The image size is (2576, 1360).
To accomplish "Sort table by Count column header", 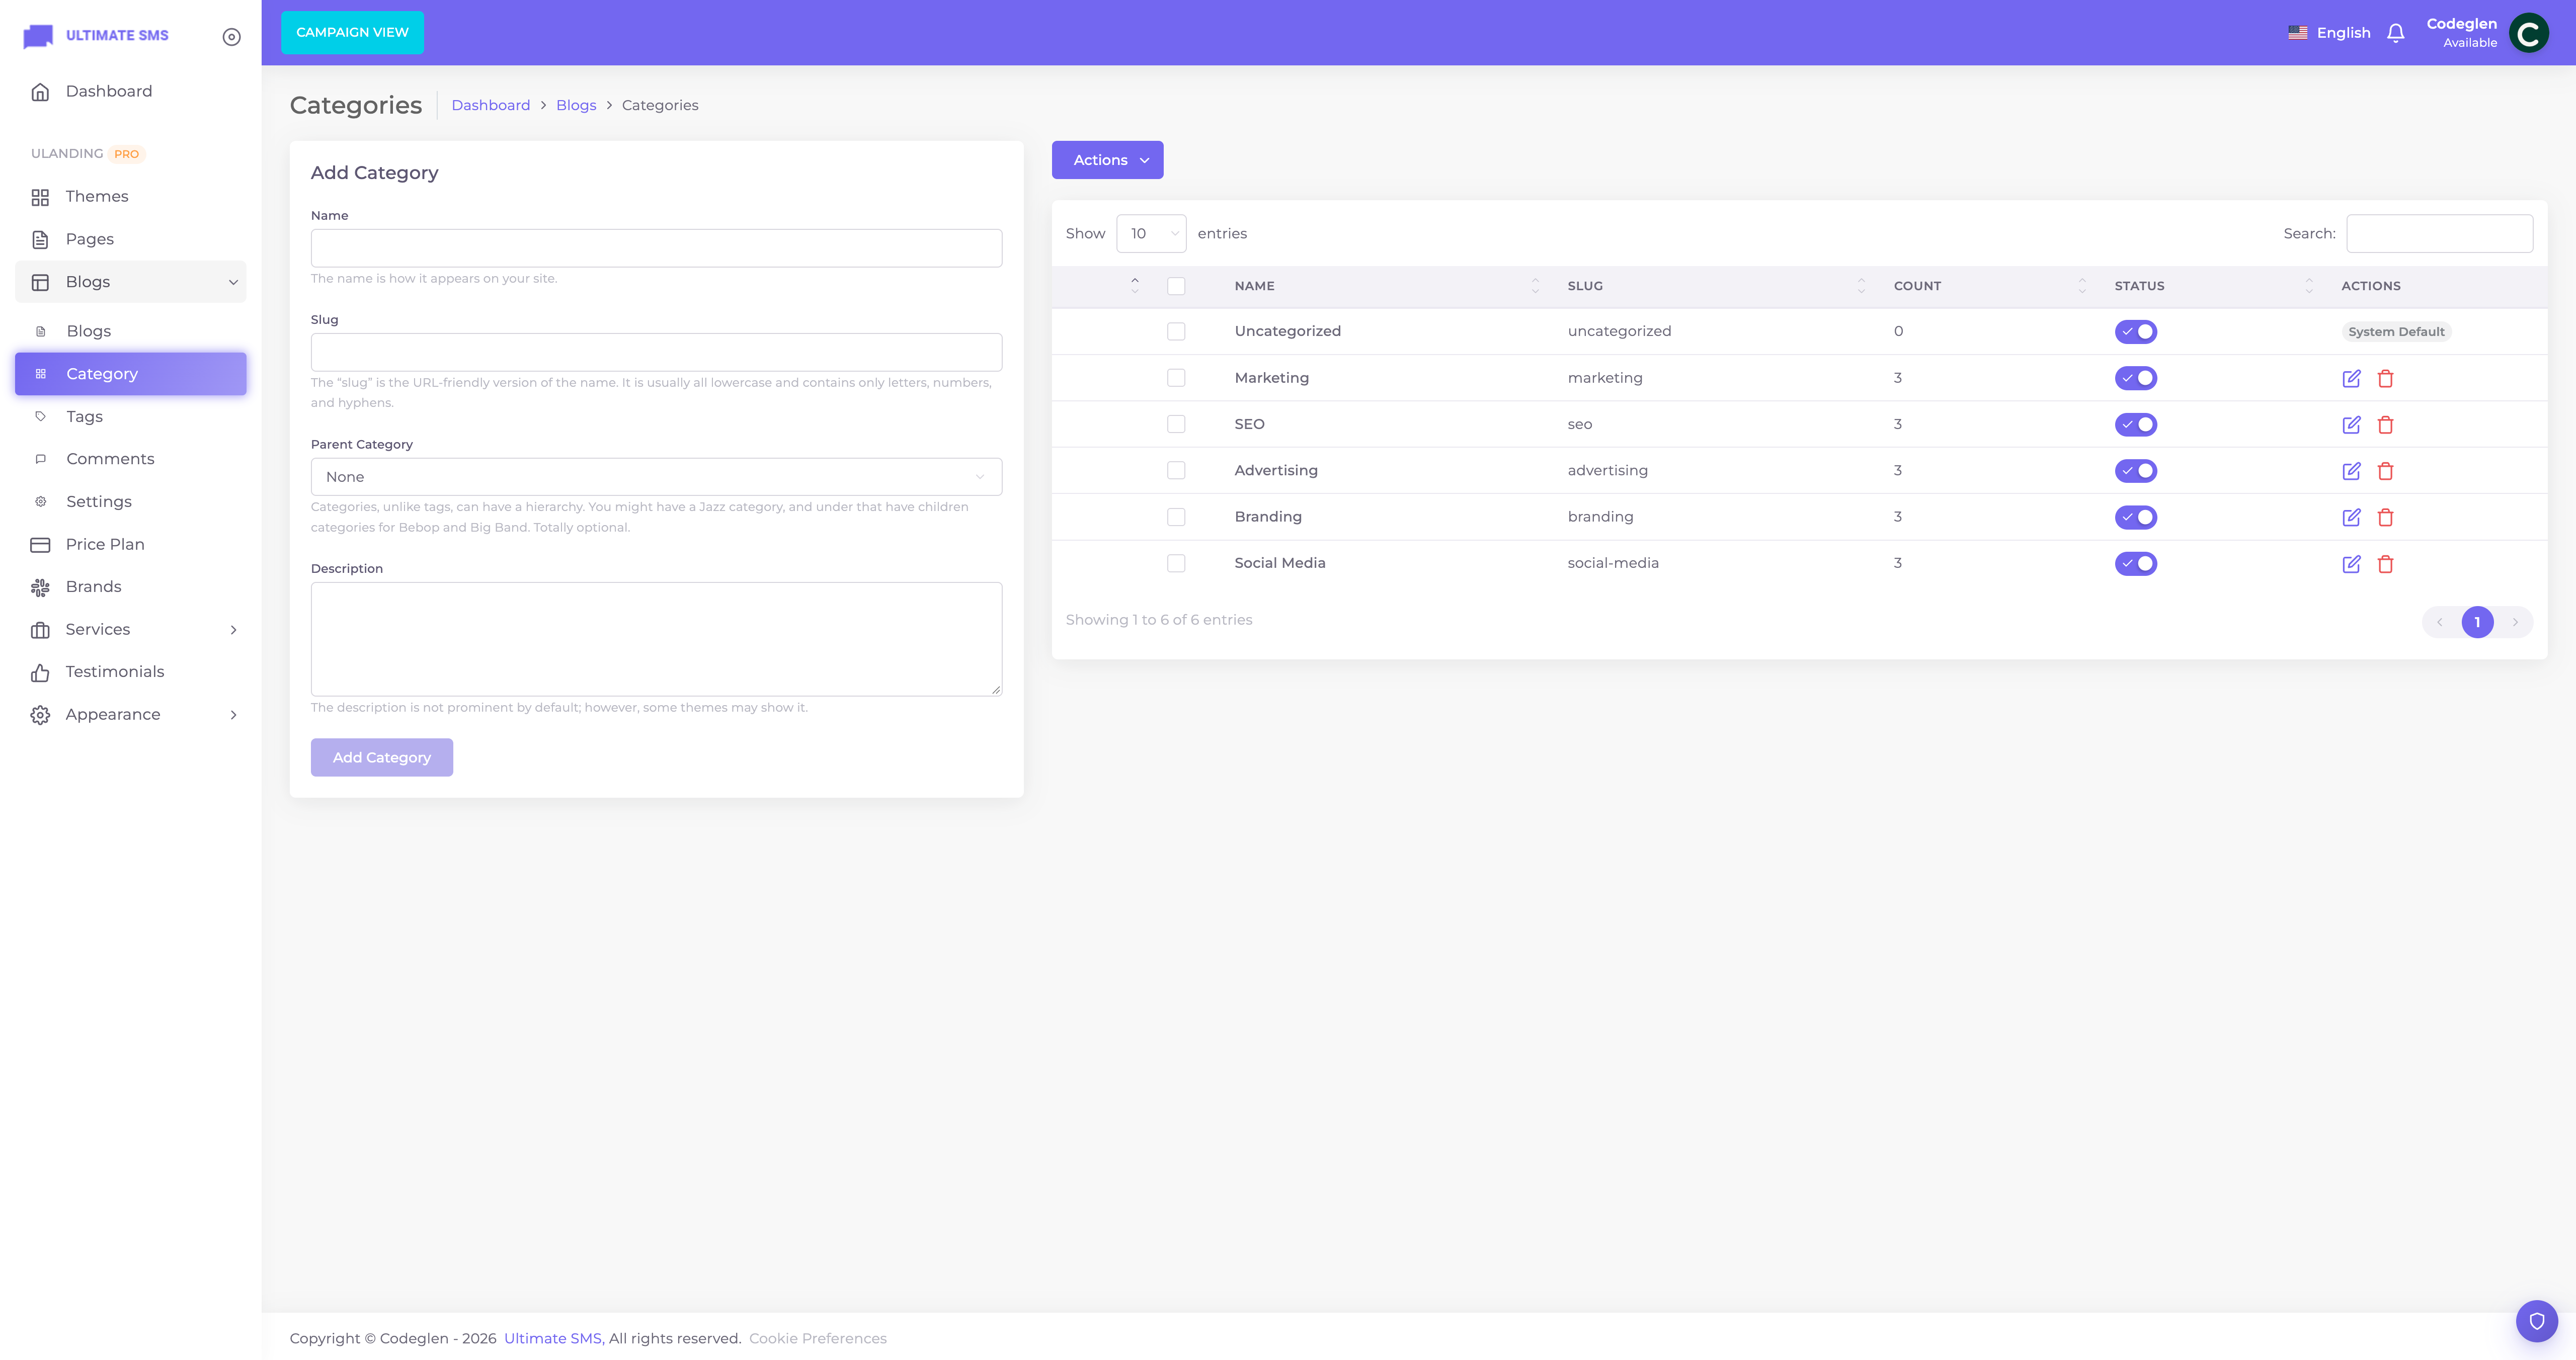I will [1988, 286].
